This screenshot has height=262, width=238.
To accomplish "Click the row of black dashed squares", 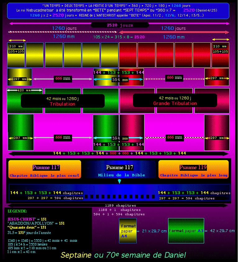I will click(x=119, y=197).
